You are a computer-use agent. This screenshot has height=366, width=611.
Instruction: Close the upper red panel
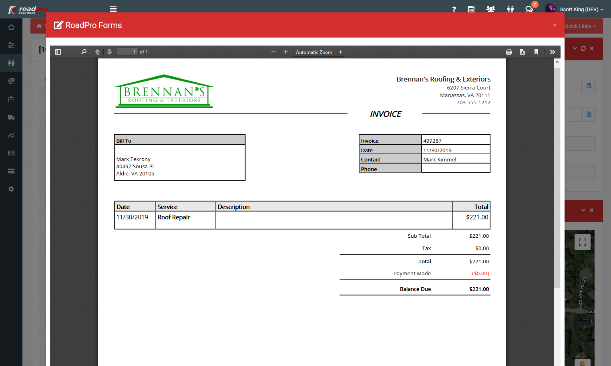pyautogui.click(x=592, y=48)
